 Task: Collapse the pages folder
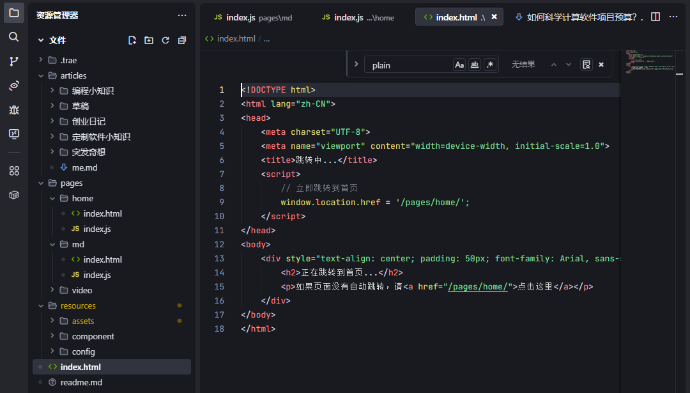pyautogui.click(x=41, y=183)
